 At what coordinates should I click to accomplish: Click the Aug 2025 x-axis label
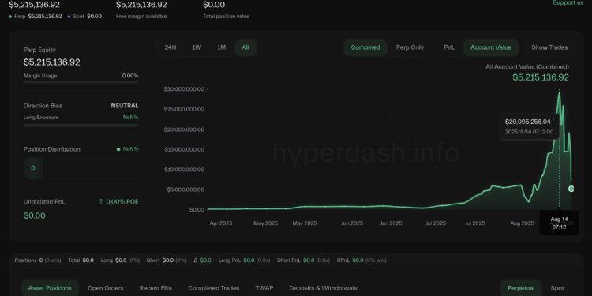tap(523, 223)
